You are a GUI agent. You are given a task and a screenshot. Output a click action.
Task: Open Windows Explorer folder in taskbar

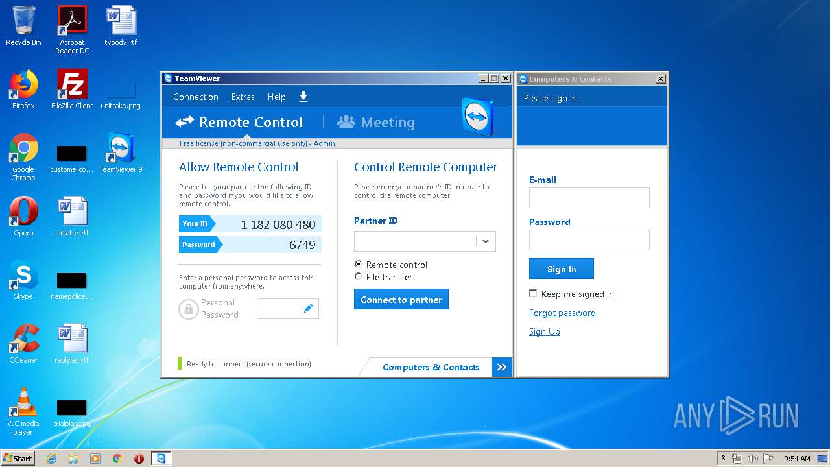click(73, 459)
